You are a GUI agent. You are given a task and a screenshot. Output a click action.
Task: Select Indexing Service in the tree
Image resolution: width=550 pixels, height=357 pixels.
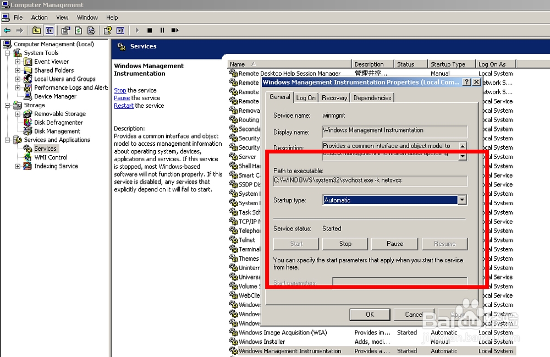pos(56,166)
